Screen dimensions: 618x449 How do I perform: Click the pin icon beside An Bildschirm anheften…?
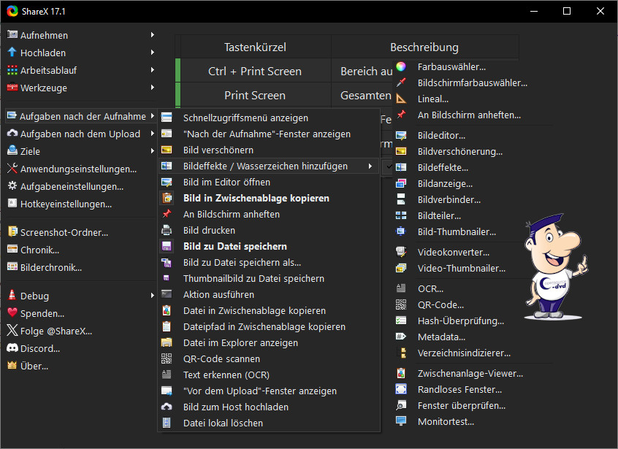401,115
